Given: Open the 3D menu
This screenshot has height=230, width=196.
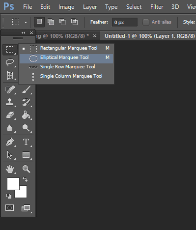Looking at the screenshot, I should click(x=175, y=7).
